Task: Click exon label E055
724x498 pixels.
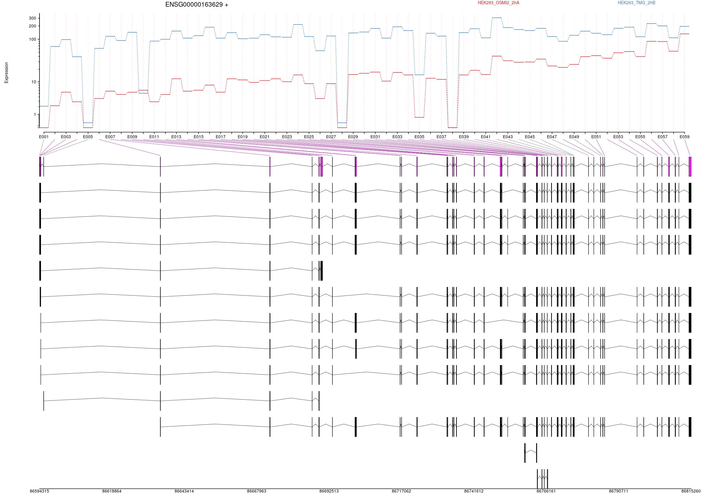Action: coord(640,137)
